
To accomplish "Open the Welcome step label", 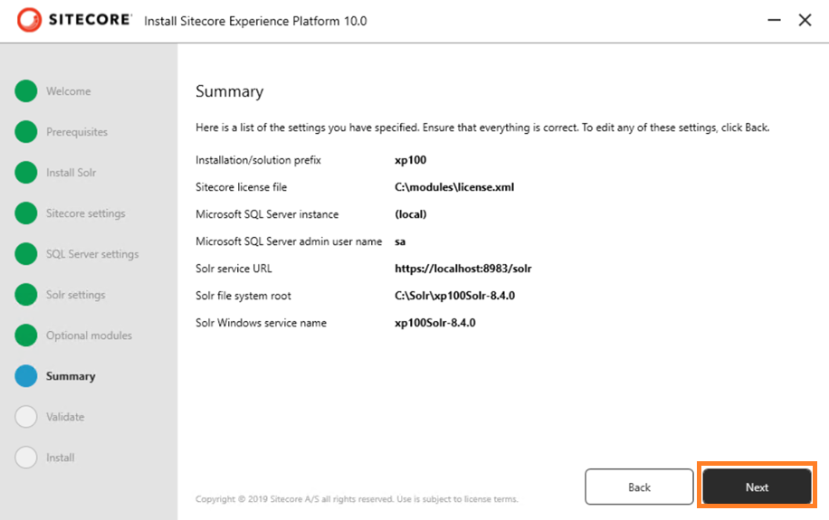I will click(68, 91).
